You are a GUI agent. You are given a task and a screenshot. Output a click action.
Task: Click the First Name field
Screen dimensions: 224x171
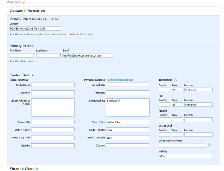(x=21, y=55)
